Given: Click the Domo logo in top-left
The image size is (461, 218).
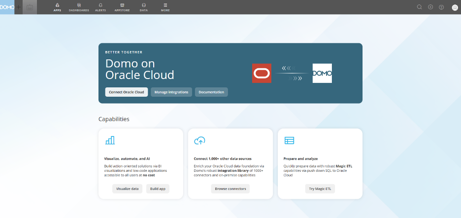Looking at the screenshot, I should (7, 7).
